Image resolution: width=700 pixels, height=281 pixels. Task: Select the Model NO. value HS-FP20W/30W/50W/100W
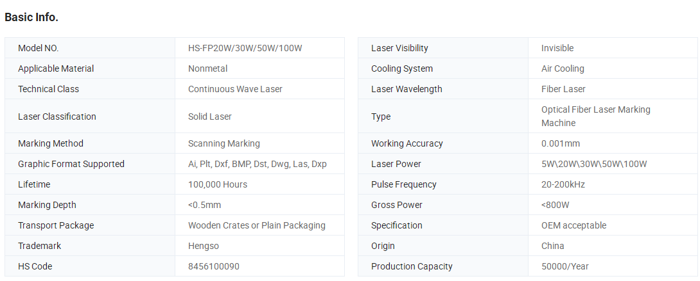pos(245,48)
